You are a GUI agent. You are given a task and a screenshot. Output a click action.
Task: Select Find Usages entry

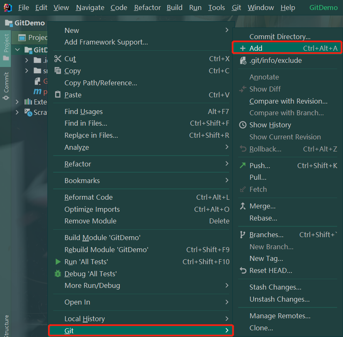click(x=141, y=112)
